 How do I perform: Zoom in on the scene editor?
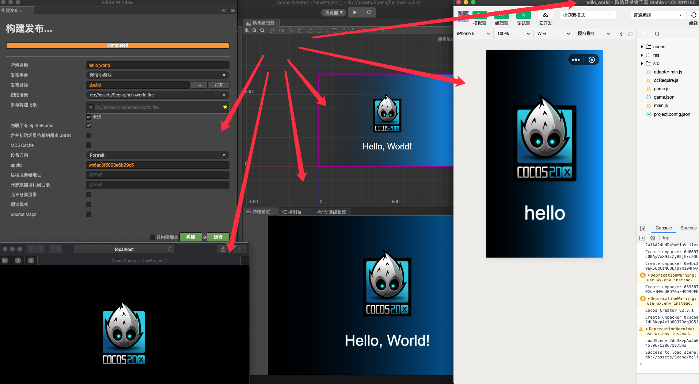coord(247,31)
